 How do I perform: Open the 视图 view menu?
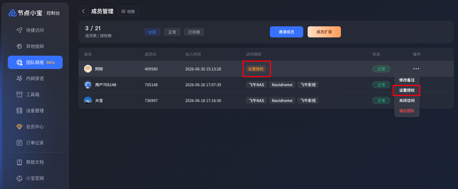(x=128, y=11)
